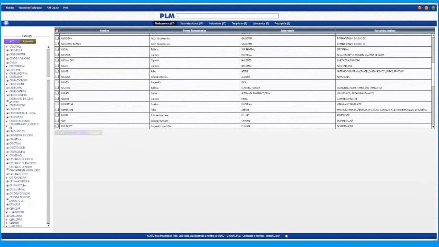The width and height of the screenshot is (439, 247).
Task: Expand the CARBOHIDRATOS tree node
Action: [7, 95]
